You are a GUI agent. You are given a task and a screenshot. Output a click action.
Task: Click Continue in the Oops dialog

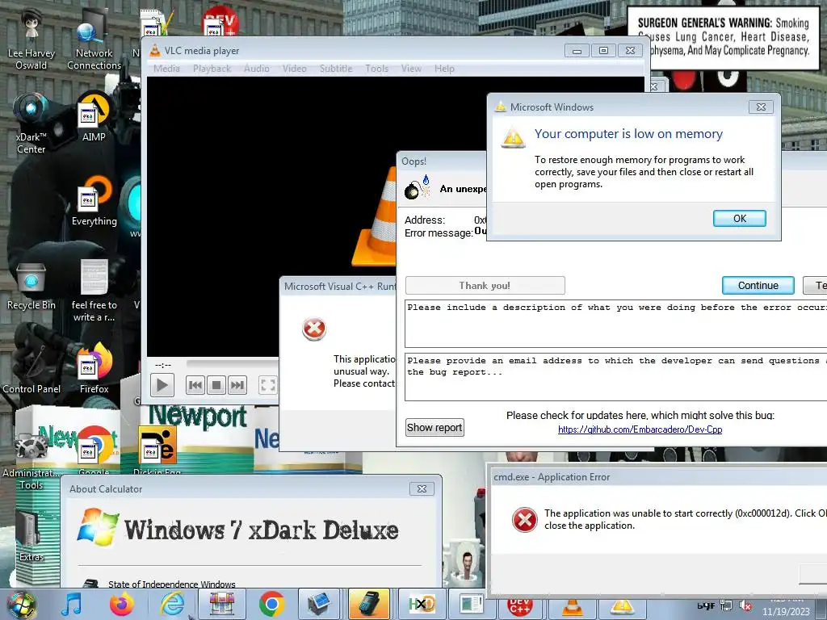click(758, 285)
